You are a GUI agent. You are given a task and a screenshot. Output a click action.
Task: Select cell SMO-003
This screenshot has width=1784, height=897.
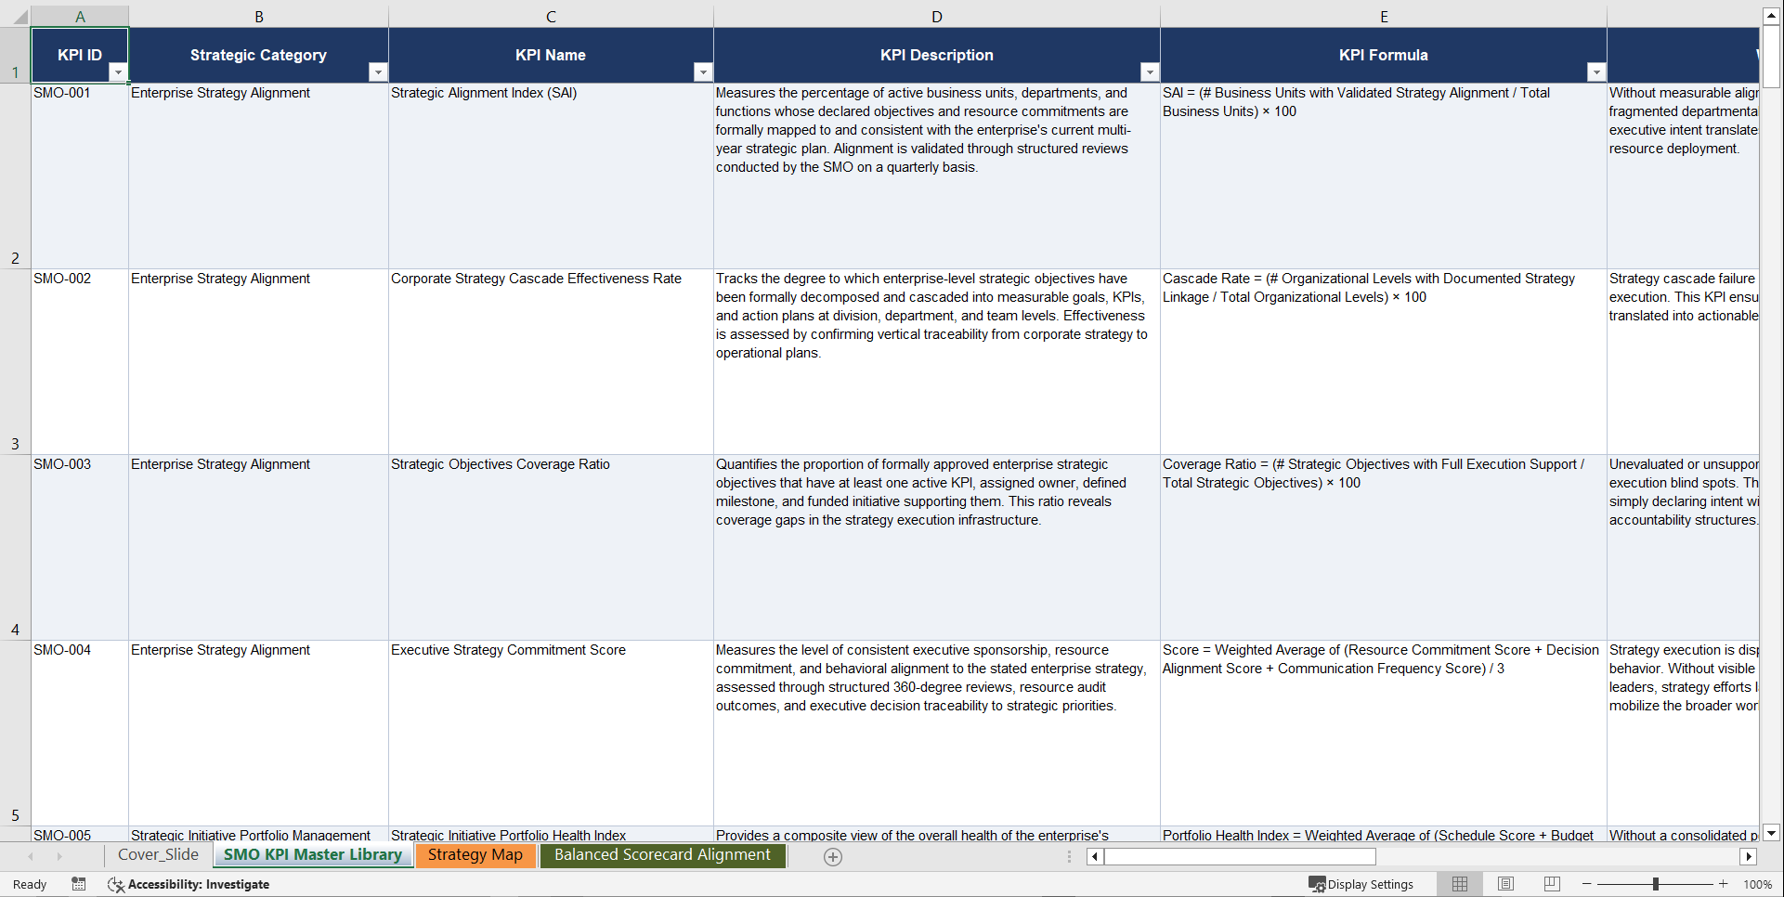click(x=80, y=548)
